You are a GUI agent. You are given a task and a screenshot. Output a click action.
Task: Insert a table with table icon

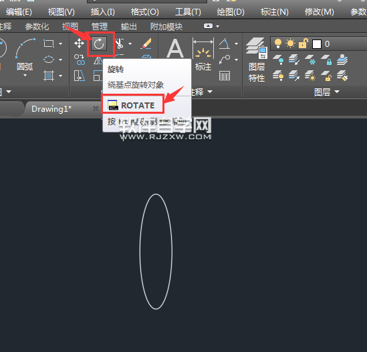pyautogui.click(x=225, y=76)
